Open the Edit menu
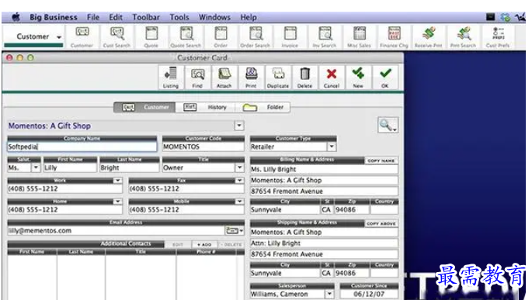The width and height of the screenshot is (532, 300). coord(116,17)
